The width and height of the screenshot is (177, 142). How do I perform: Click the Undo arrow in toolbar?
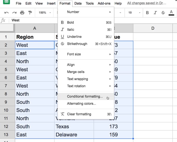[6, 13]
